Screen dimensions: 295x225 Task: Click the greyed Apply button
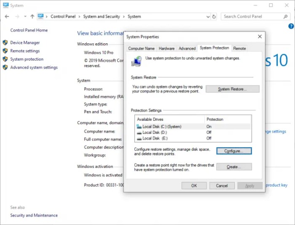tap(250, 186)
